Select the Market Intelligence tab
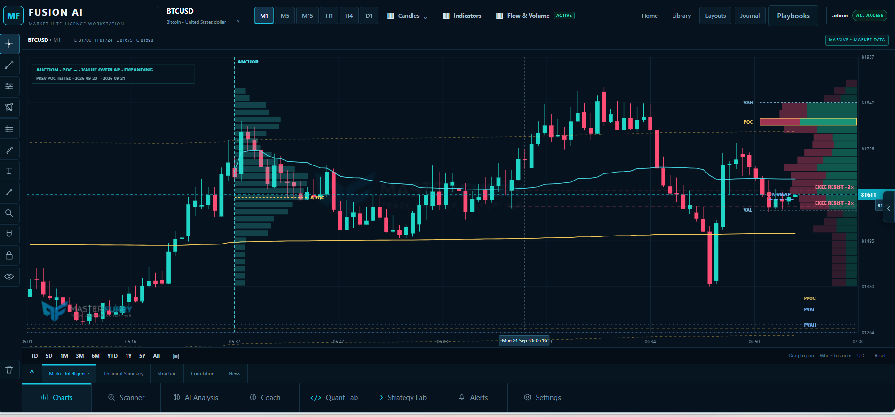 [x=69, y=374]
